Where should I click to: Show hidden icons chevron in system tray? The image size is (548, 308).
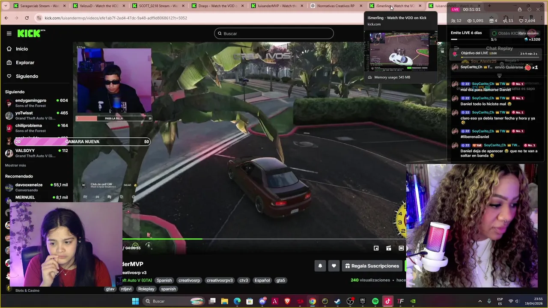tap(479, 301)
